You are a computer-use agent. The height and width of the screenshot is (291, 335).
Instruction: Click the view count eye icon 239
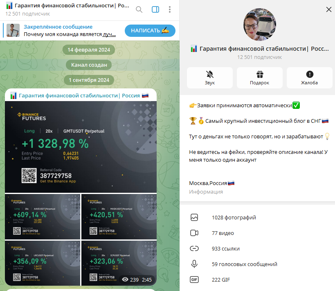point(125,280)
